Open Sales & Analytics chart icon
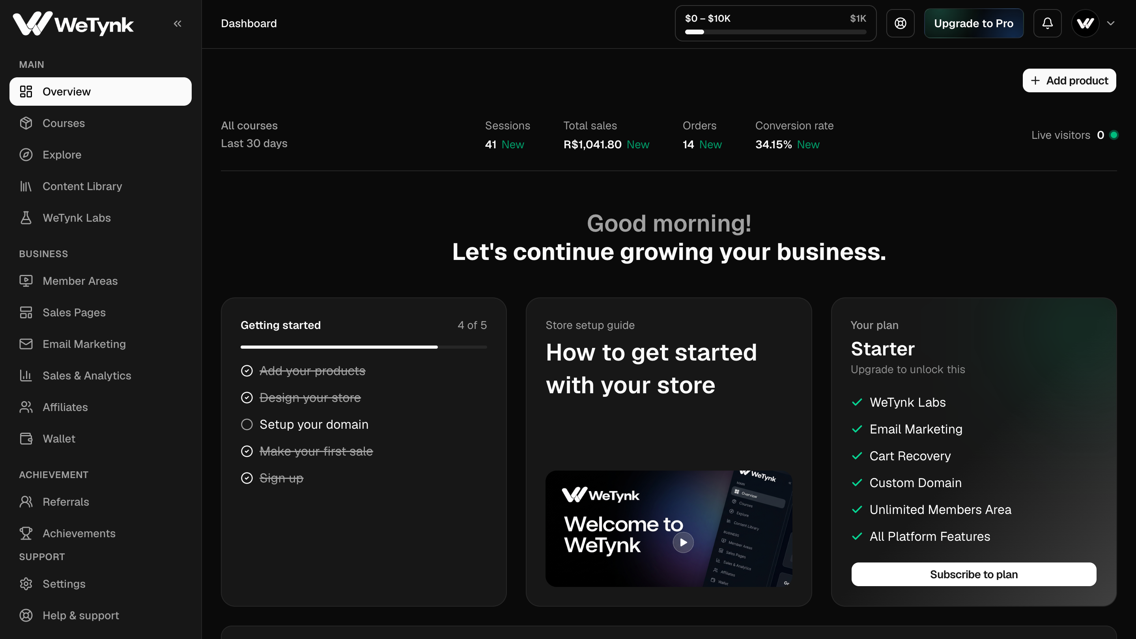 [x=26, y=376]
